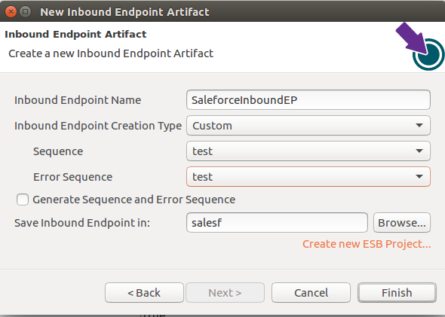Click the Browse... button
This screenshot has width=445, height=317.
pos(402,223)
